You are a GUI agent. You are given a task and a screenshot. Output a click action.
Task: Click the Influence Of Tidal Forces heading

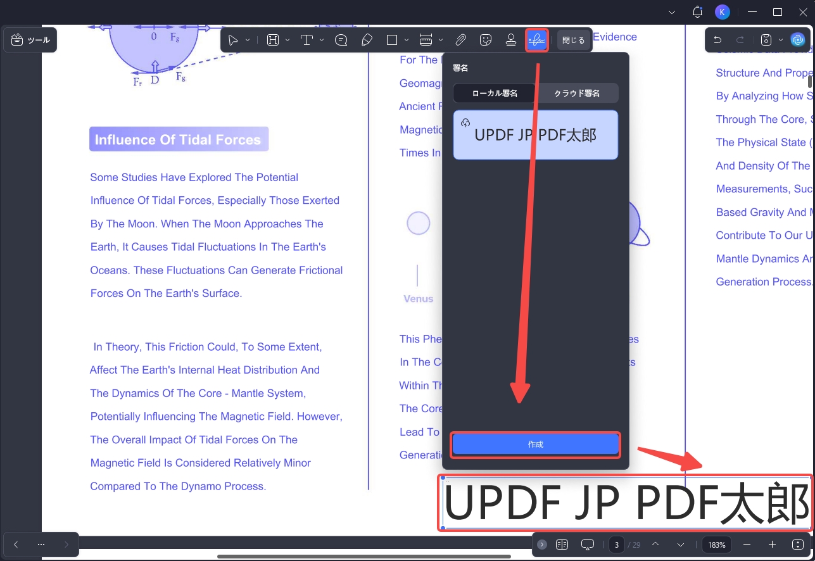(x=179, y=139)
